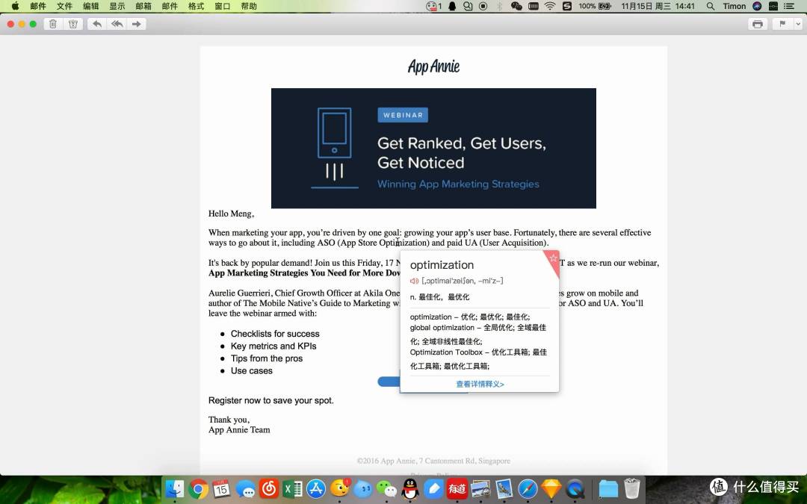Open the 窗口 menu
807x504 pixels.
[x=223, y=6]
